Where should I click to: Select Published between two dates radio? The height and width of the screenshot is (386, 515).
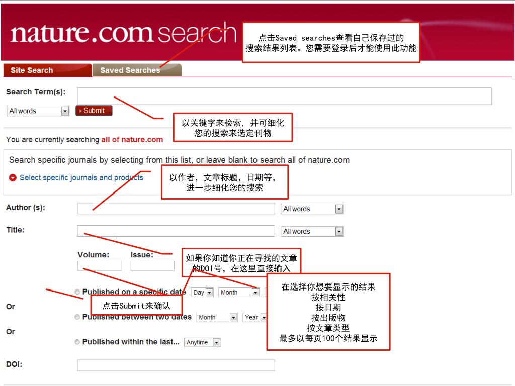click(77, 317)
